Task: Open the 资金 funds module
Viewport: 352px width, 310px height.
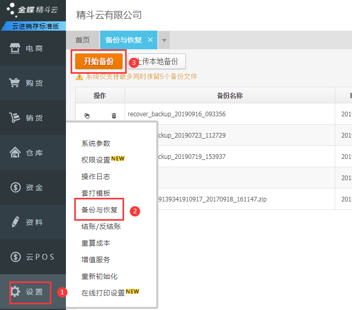Action: (x=33, y=187)
